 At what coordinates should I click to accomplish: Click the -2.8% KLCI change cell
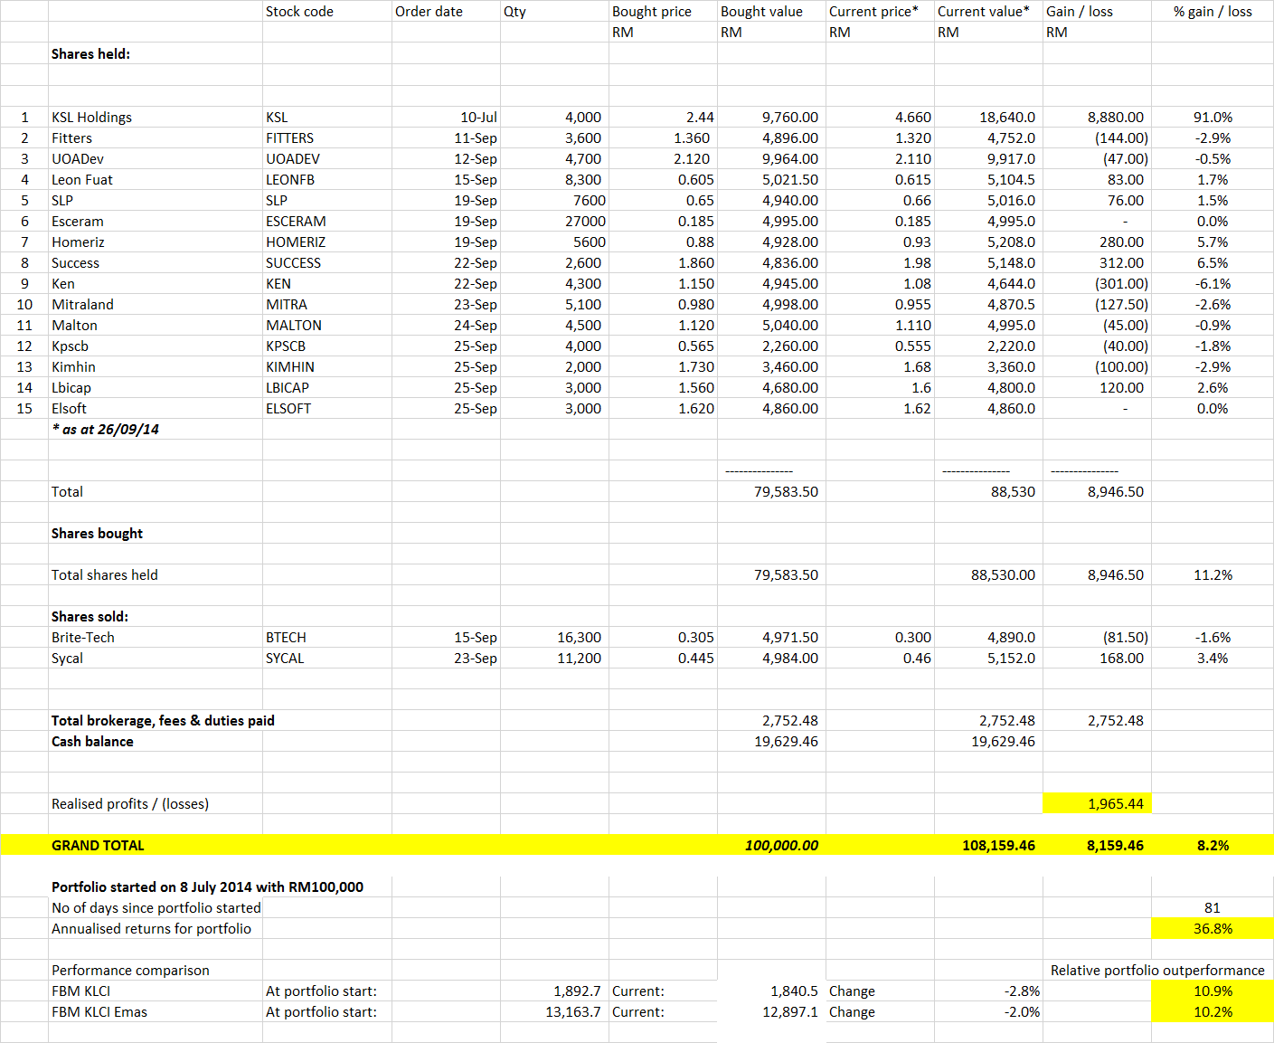pos(988,991)
